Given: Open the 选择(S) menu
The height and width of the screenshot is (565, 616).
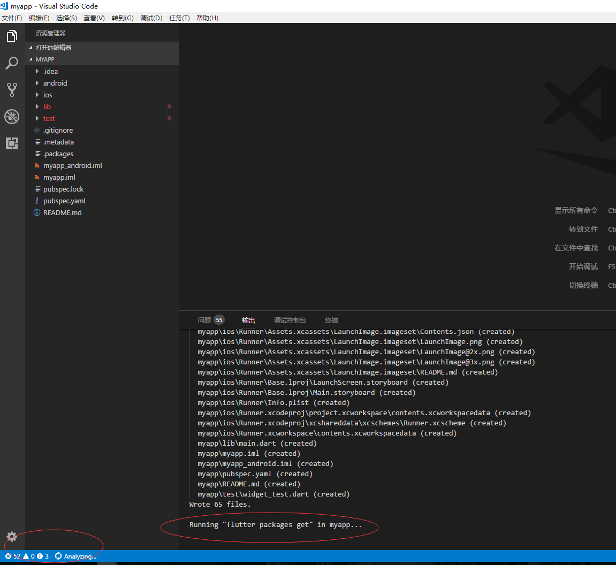Looking at the screenshot, I should point(66,18).
